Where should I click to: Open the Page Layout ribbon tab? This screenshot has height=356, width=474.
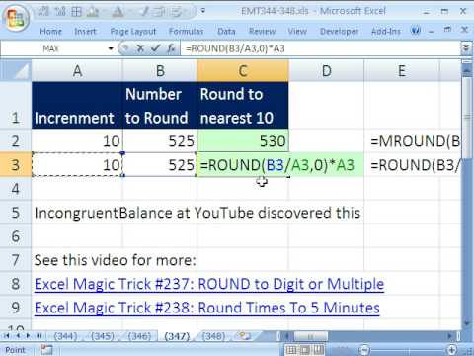133,32
